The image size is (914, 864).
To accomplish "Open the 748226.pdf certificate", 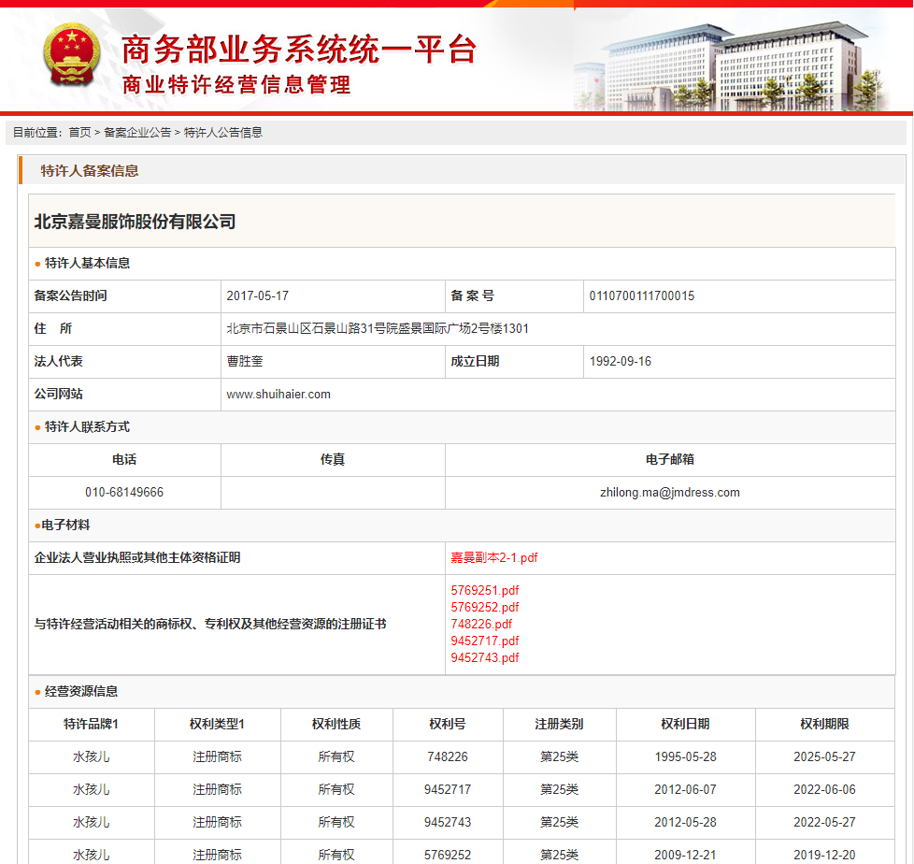I will click(481, 625).
